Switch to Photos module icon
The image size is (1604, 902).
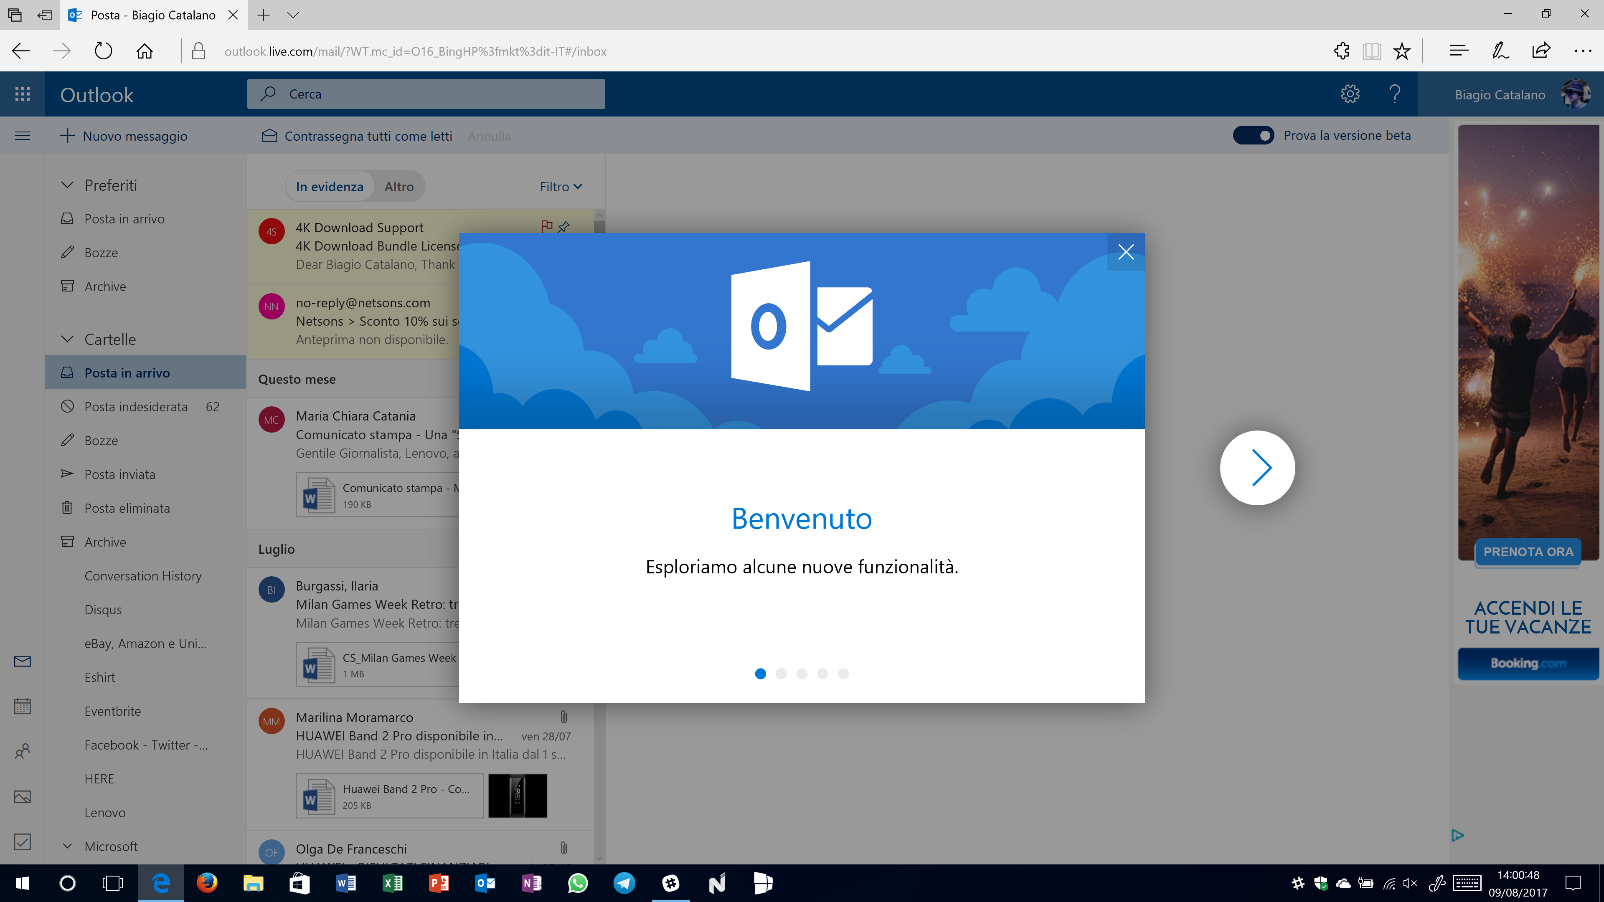click(x=23, y=797)
